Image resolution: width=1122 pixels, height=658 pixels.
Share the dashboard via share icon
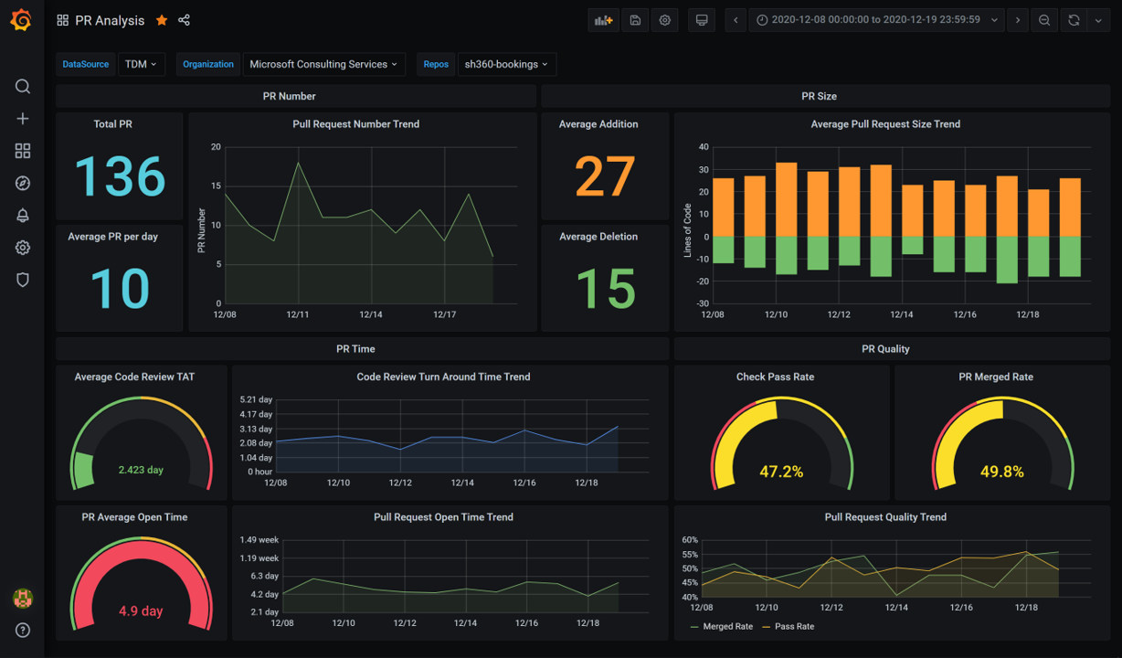click(x=184, y=20)
